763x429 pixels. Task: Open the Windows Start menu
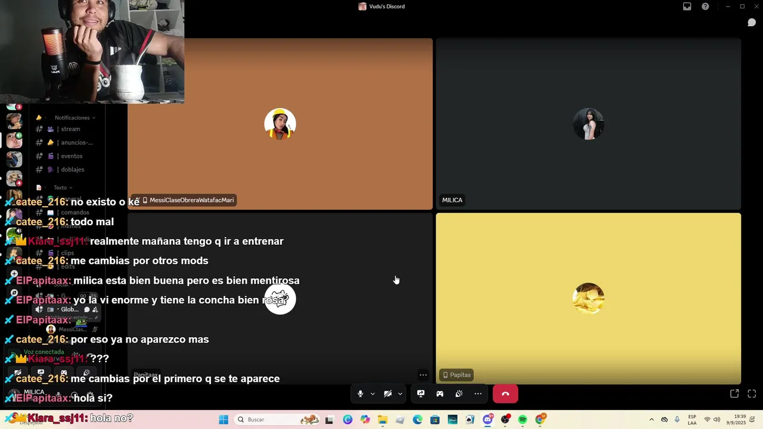224,419
